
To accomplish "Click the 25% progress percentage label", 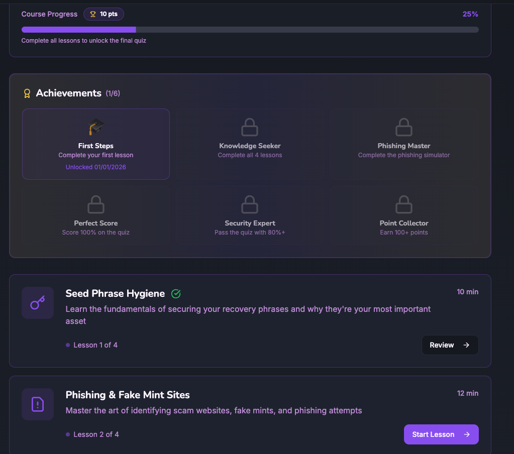I will [x=470, y=14].
